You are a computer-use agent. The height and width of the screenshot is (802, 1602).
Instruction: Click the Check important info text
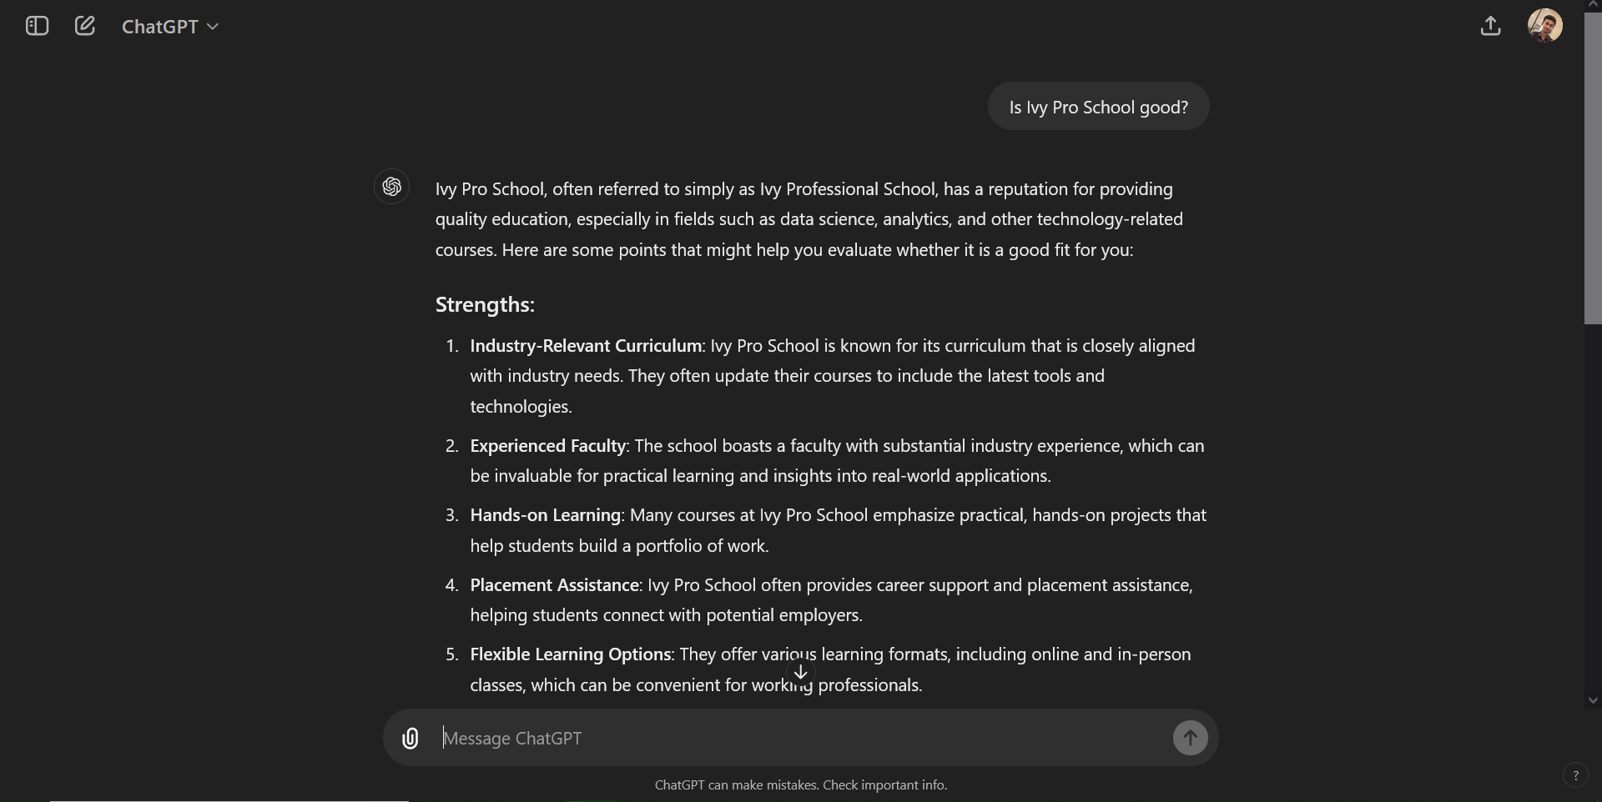point(884,784)
